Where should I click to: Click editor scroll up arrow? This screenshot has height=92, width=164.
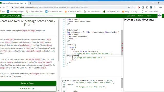(x=122, y=19)
